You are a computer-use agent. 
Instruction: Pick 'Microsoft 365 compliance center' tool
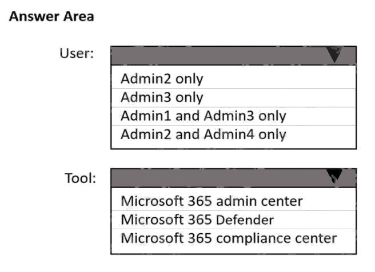[x=229, y=238]
